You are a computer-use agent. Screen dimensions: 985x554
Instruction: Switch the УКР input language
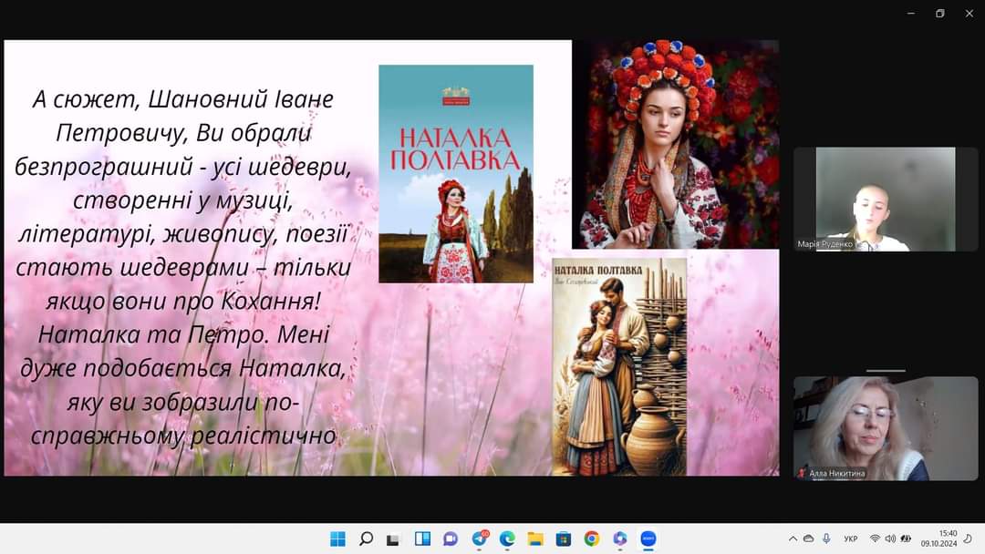pyautogui.click(x=851, y=539)
